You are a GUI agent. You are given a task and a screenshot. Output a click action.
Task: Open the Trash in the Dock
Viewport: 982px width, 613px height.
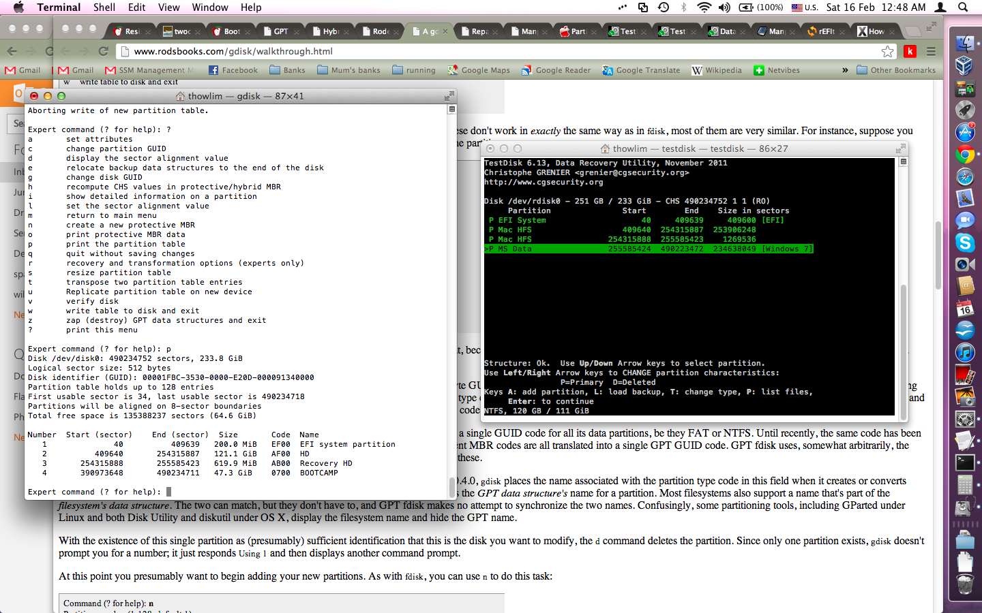point(964,584)
